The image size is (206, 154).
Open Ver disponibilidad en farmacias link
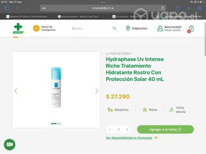129,138
